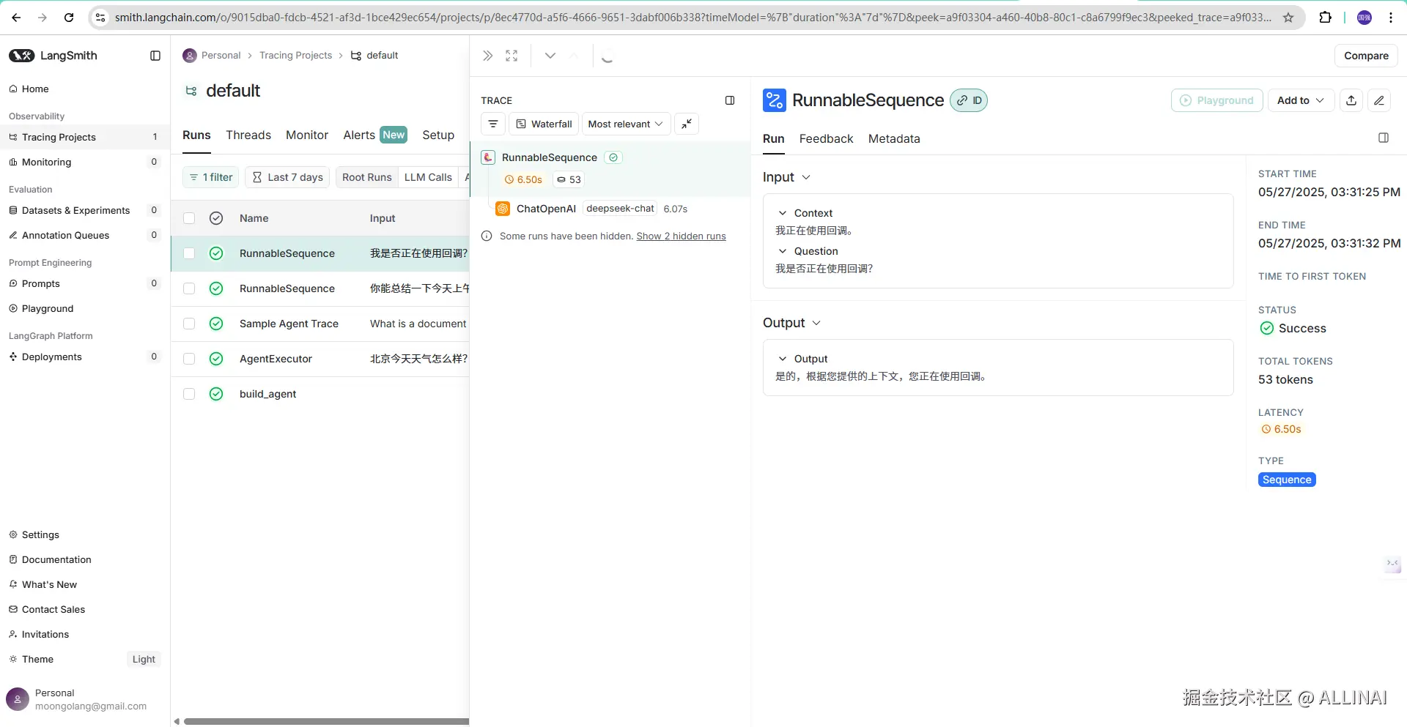
Task: Switch trace view to Waterfall
Action: 544,124
